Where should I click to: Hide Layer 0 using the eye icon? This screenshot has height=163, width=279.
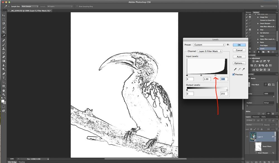click(x=247, y=137)
